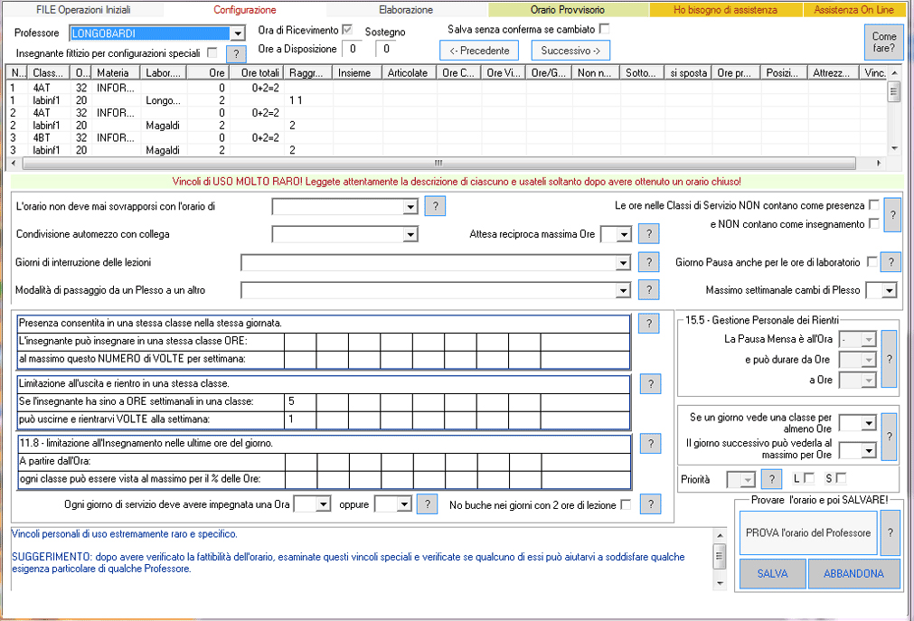Go to next professor with Successivo
The image size is (914, 621).
570,51
